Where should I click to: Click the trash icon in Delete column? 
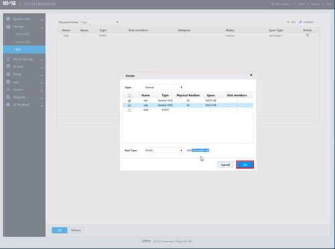click(x=308, y=35)
